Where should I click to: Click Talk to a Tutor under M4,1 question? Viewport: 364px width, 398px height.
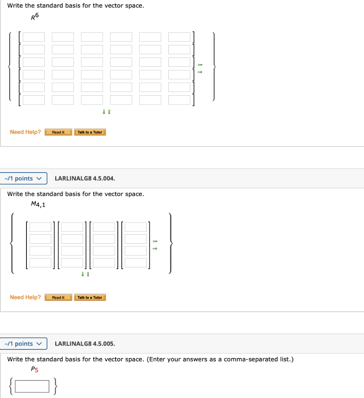pos(90,297)
